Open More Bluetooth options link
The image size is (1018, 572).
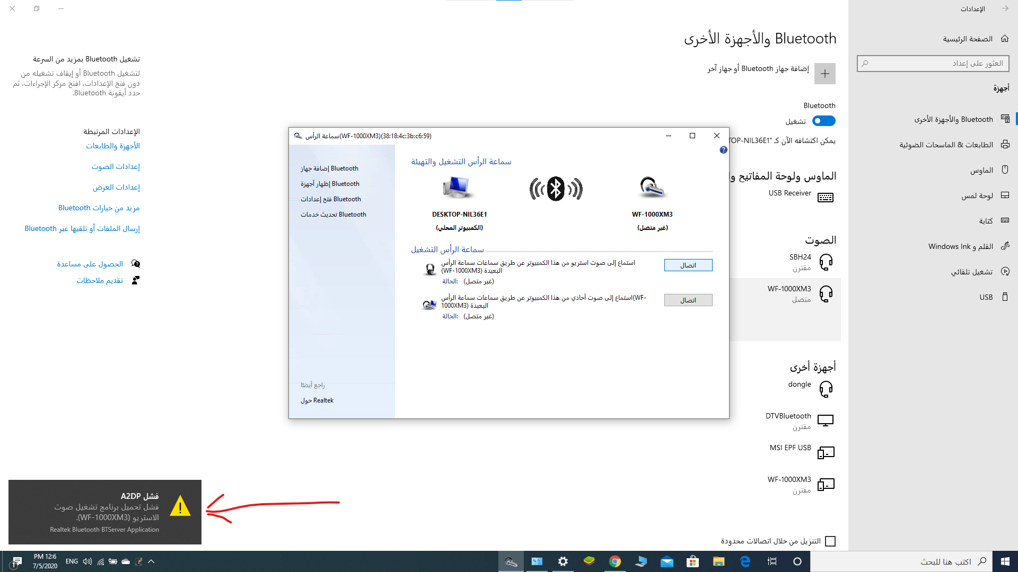coord(99,208)
